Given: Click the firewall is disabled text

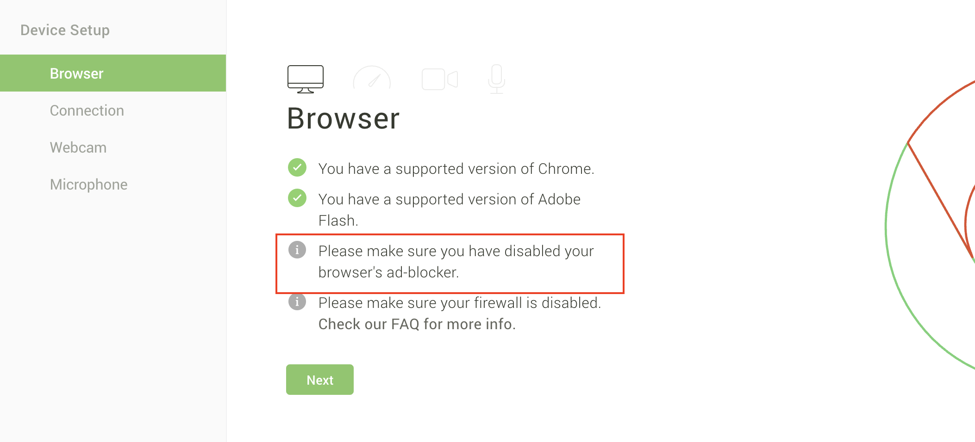Looking at the screenshot, I should pyautogui.click(x=460, y=303).
